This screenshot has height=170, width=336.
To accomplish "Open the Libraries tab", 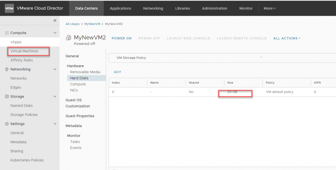I will 182,8.
